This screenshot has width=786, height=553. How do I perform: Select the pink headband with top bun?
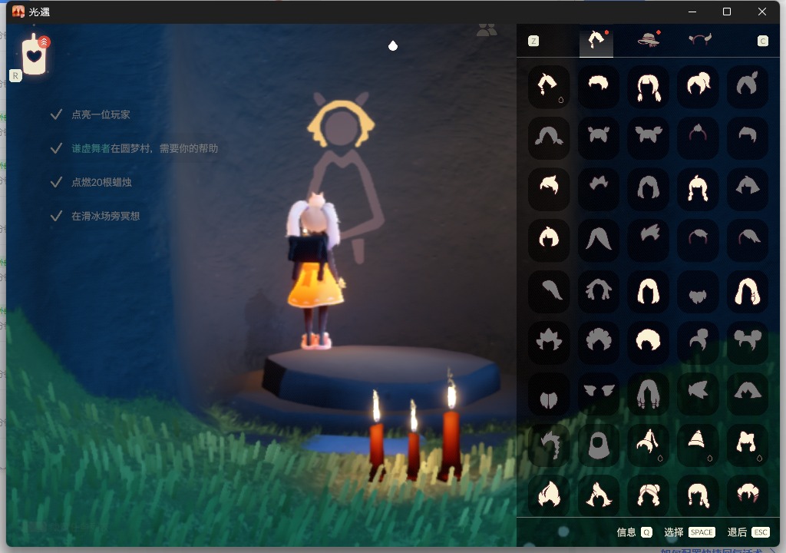pos(698,138)
